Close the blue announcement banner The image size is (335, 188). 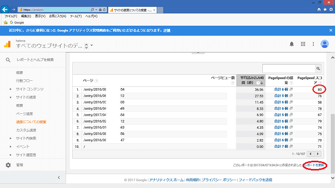point(331,30)
